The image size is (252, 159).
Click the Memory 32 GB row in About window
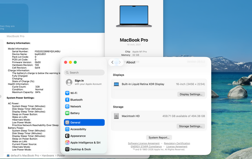point(130,55)
